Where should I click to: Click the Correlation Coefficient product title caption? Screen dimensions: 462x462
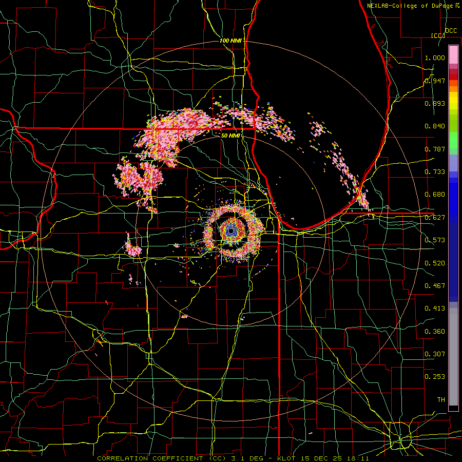point(233,458)
